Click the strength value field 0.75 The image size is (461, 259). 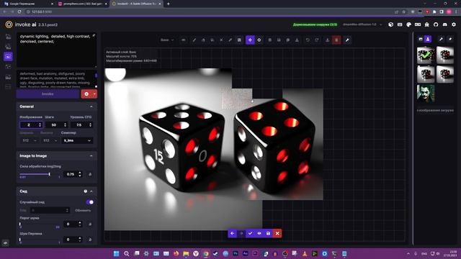coord(73,174)
